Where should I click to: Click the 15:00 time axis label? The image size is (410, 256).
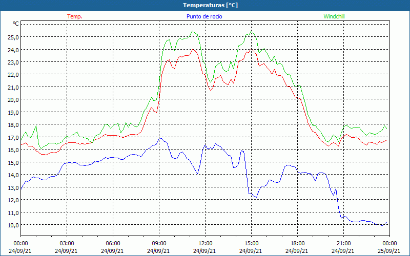251,243
